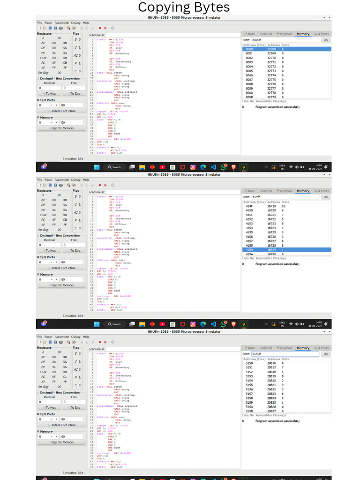
Task: Click red Toggle Breakpoint icon in 414fh window
Action: click(x=100, y=185)
